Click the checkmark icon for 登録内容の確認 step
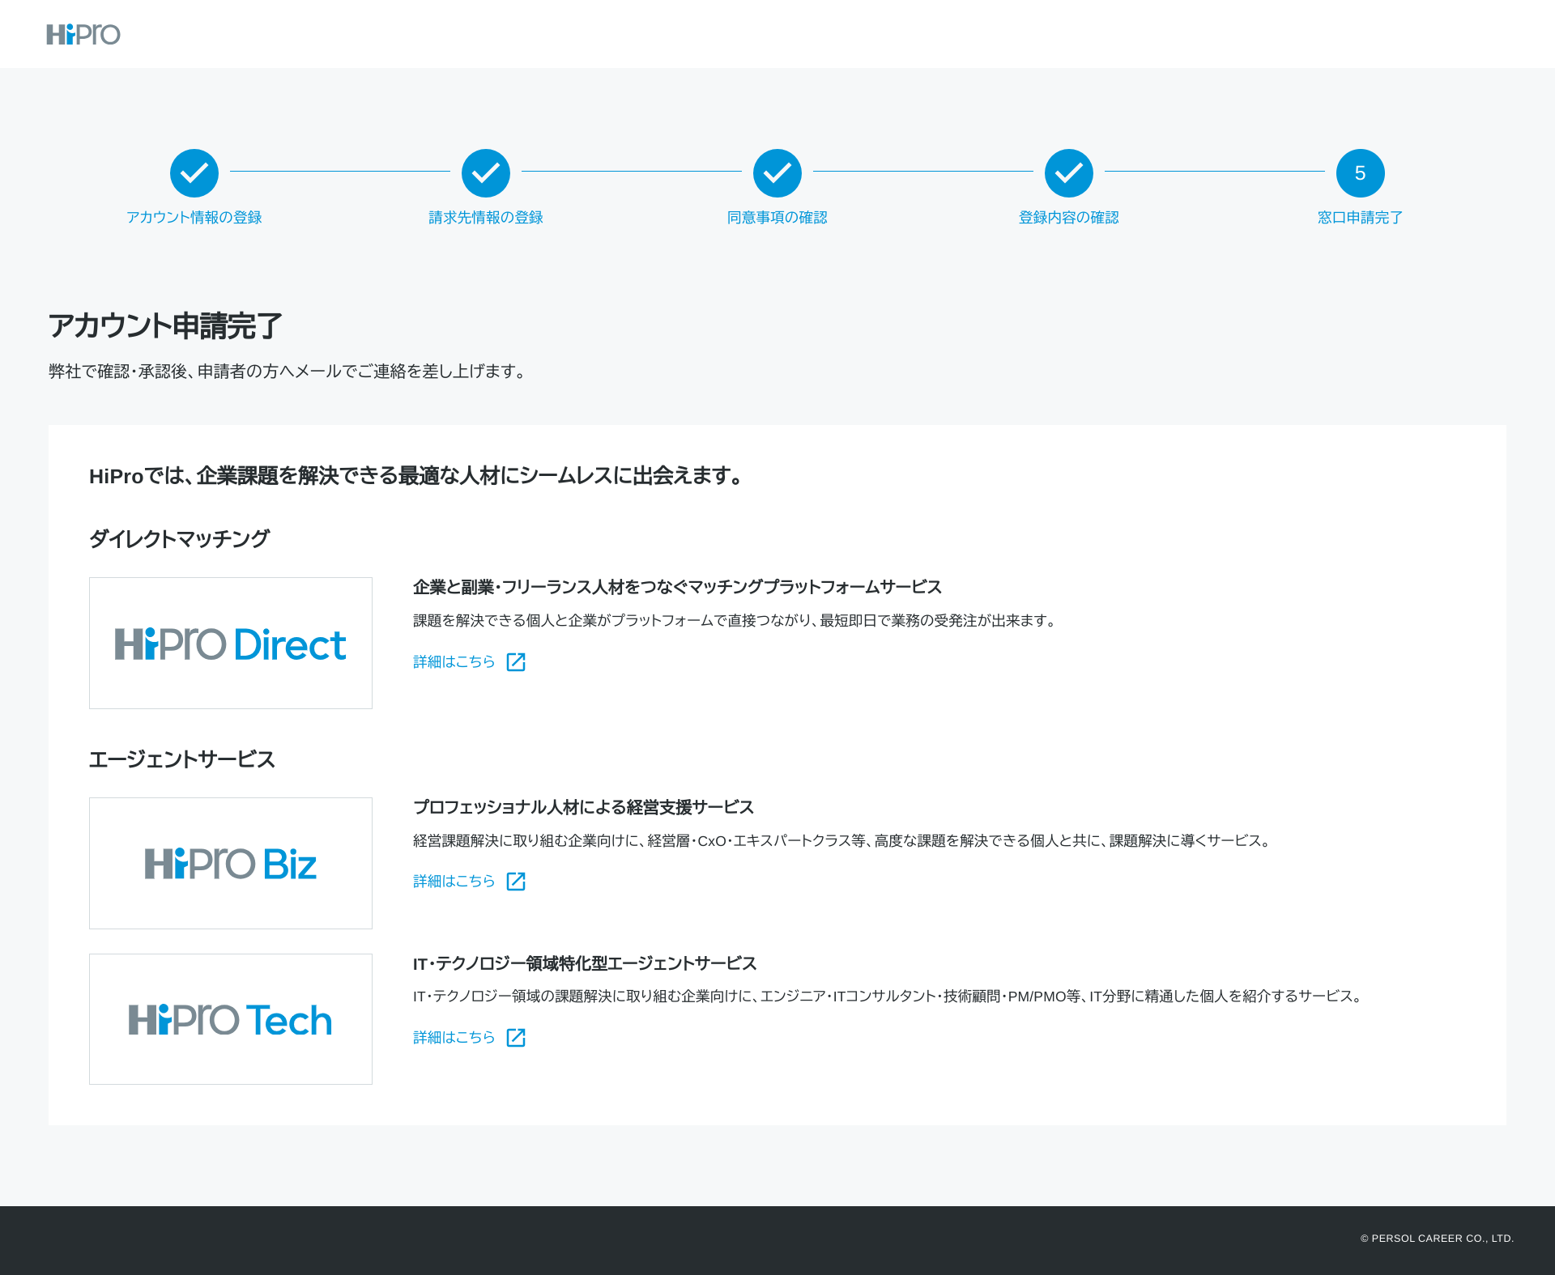 [1068, 172]
